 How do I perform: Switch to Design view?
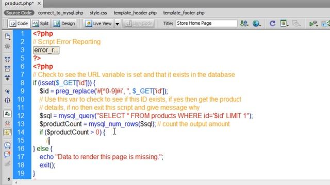pyautogui.click(x=64, y=24)
